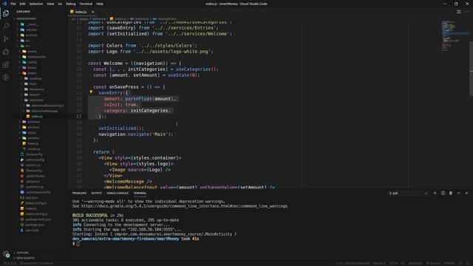Screen dimensions: 473x266
Task: Open the babel.config.js file
Action: click(36, 203)
